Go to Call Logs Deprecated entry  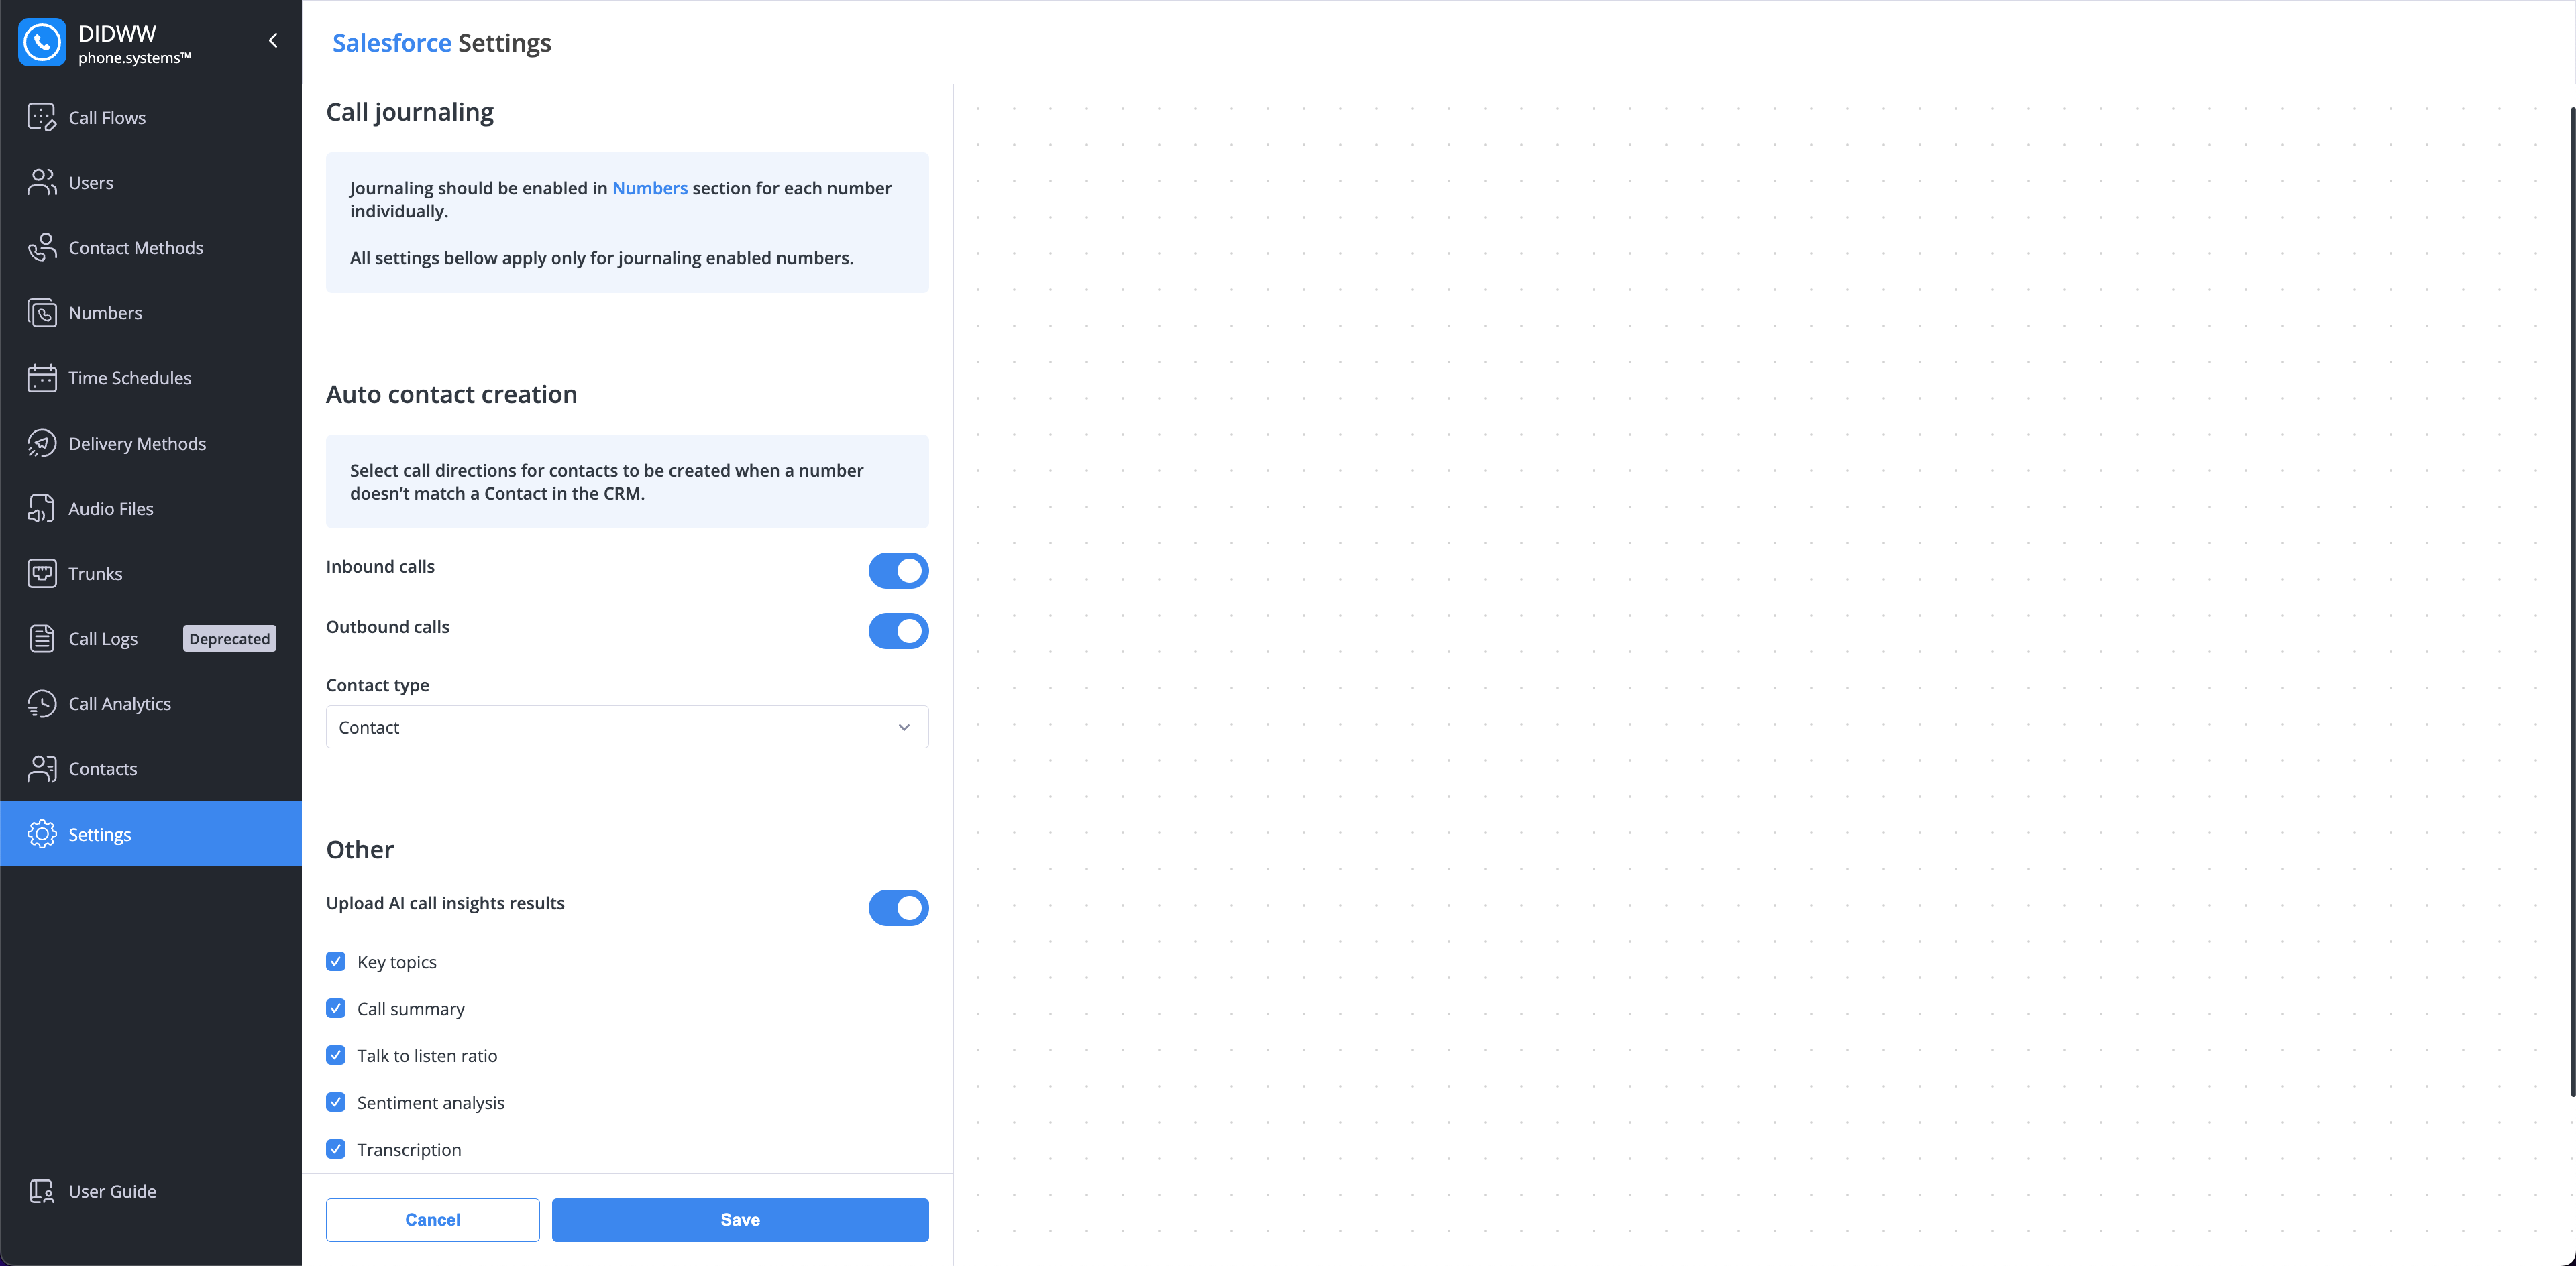[151, 638]
